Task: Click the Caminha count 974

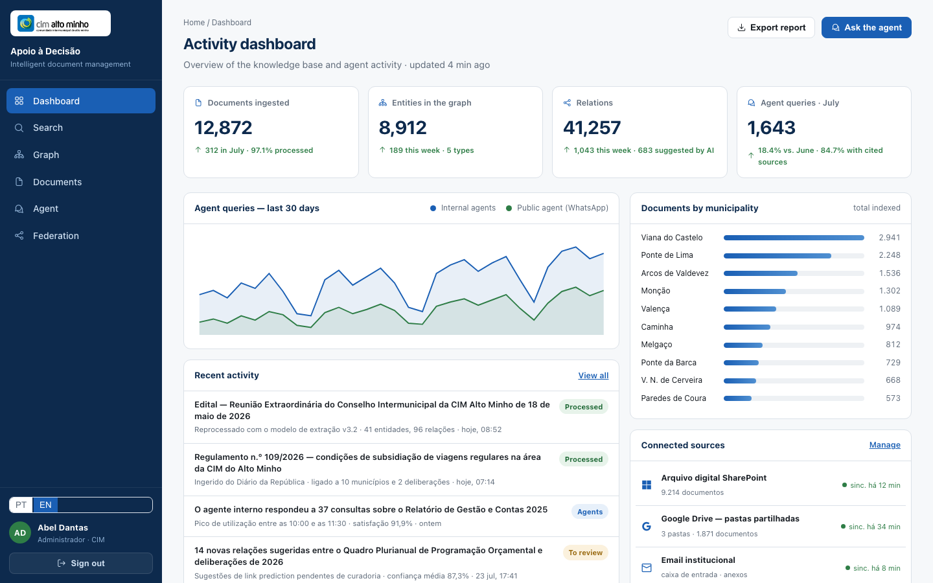Action: (893, 327)
